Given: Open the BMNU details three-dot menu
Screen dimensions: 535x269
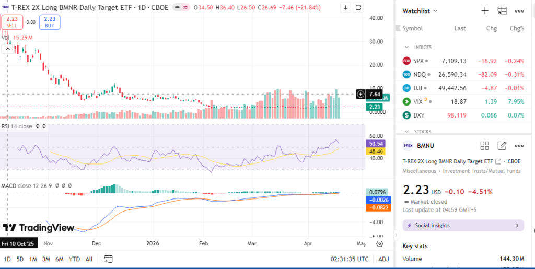Looking at the screenshot, I should tap(519, 146).
